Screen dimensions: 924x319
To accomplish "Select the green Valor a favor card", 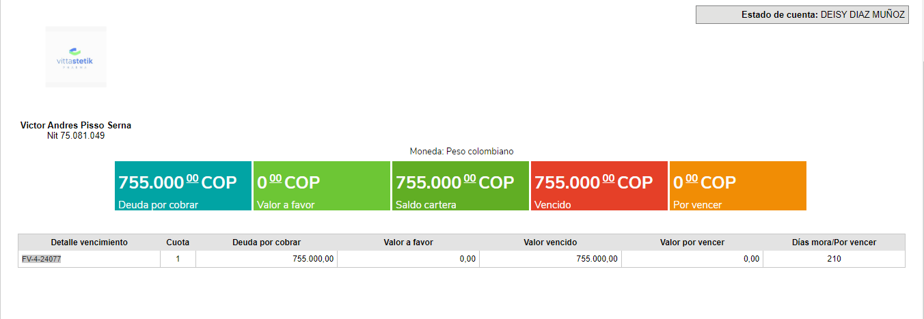I will pos(322,186).
